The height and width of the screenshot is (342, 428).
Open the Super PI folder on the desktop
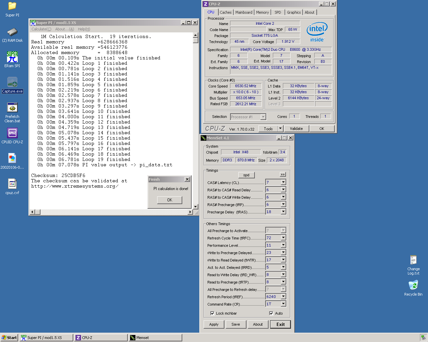[x=12, y=9]
